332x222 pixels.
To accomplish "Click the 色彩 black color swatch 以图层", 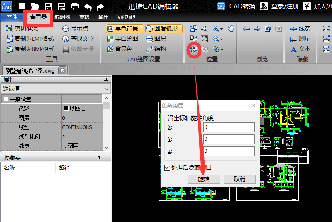I will (66, 109).
